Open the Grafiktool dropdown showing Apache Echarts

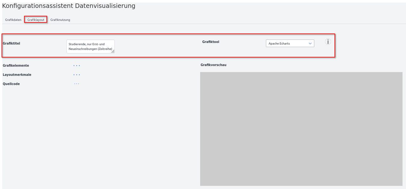(290, 43)
